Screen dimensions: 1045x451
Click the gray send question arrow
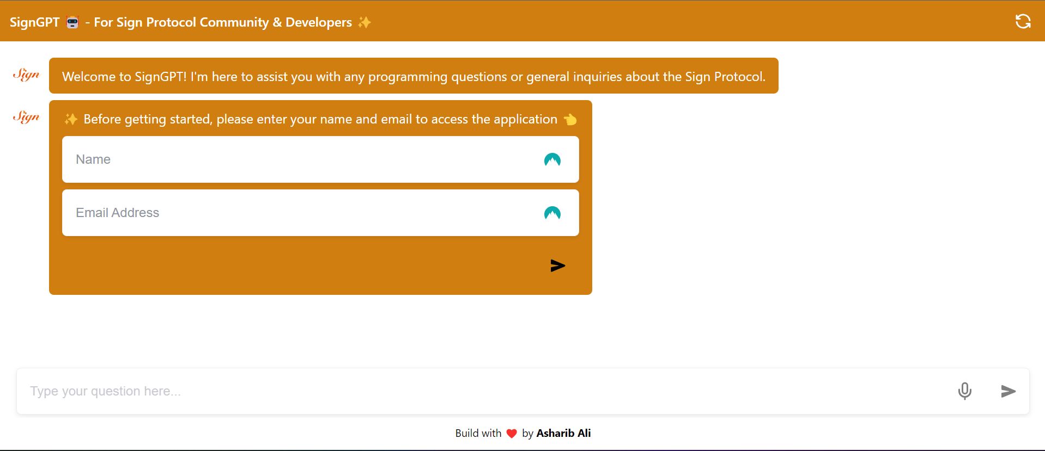pyautogui.click(x=1008, y=391)
